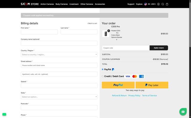Open the Refund & Return link

click(119, 96)
